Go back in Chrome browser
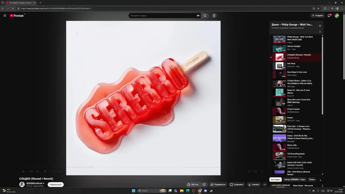Screen dimensions: 345x194 3,8
